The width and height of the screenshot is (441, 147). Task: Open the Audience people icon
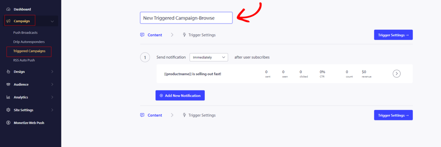pyautogui.click(x=9, y=84)
